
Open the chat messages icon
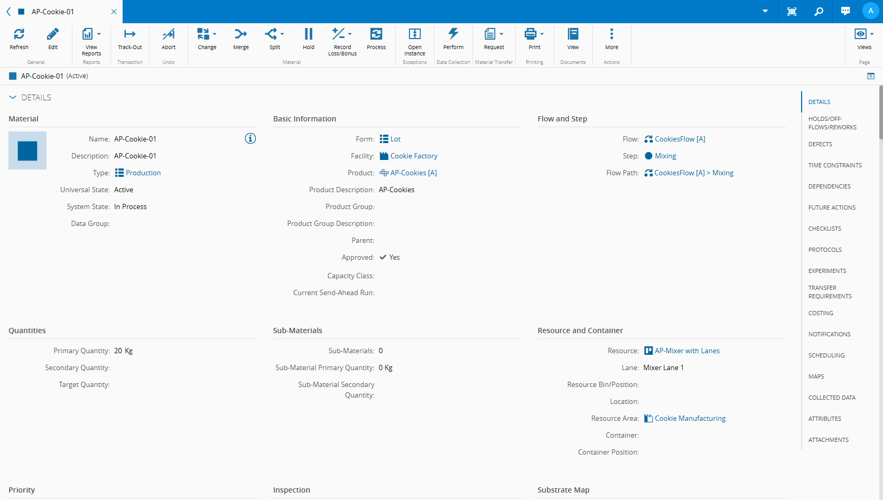click(845, 12)
